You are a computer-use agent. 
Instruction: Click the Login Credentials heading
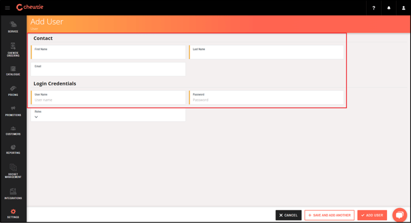[x=55, y=83]
